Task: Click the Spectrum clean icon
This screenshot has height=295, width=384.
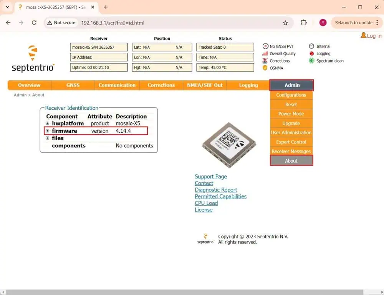Action: pos(311,61)
